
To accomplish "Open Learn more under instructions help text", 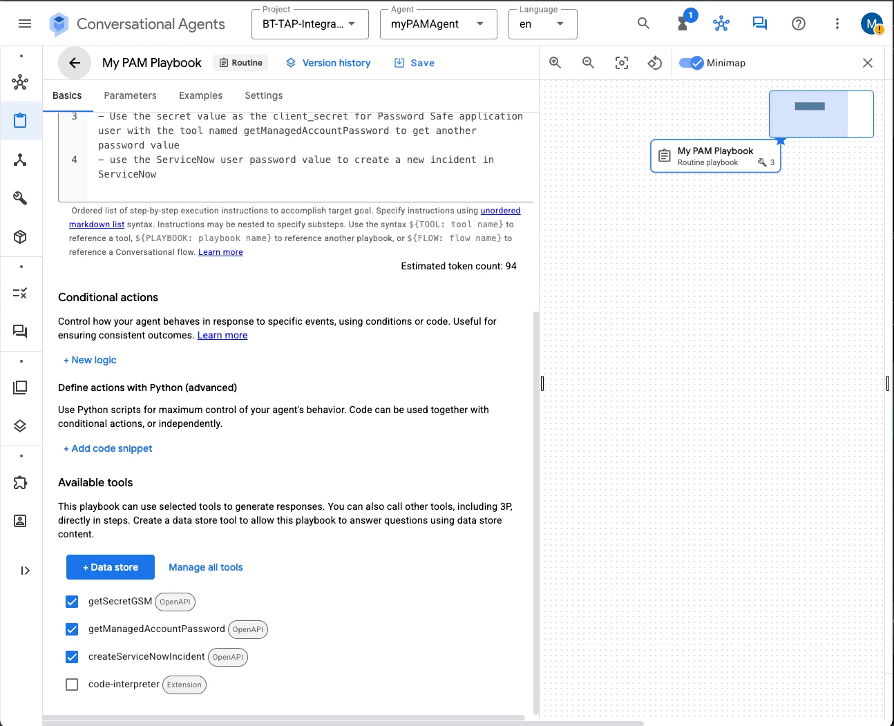I will tap(220, 252).
